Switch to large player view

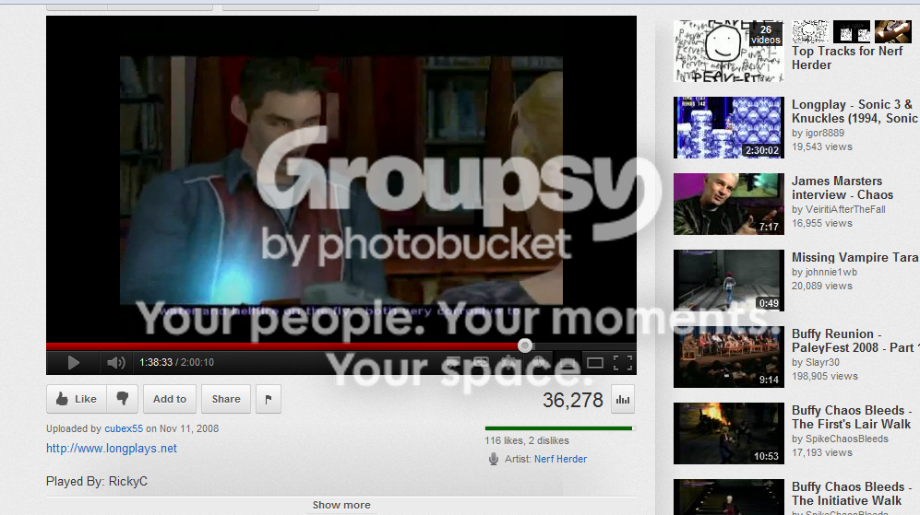(595, 363)
